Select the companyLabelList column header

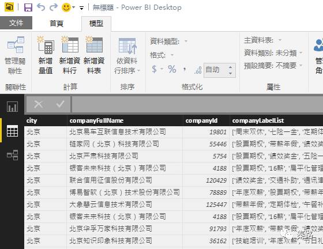(276, 120)
